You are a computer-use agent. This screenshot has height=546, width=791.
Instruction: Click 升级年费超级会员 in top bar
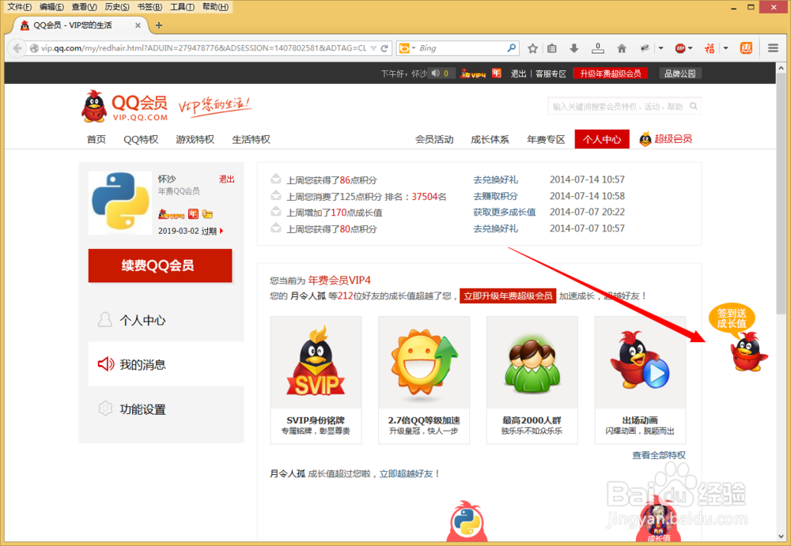pyautogui.click(x=611, y=73)
